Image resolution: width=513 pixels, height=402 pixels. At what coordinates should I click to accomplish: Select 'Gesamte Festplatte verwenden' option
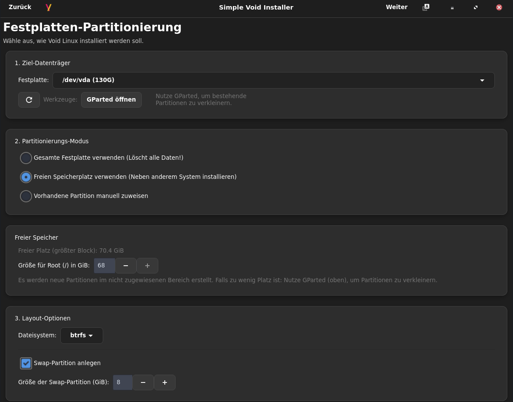[26, 158]
